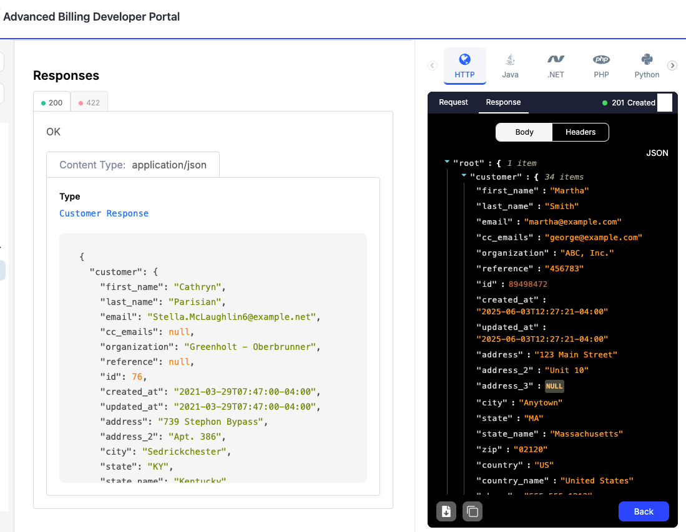Collapse the "root" JSON node
The height and width of the screenshot is (532, 686).
[447, 162]
